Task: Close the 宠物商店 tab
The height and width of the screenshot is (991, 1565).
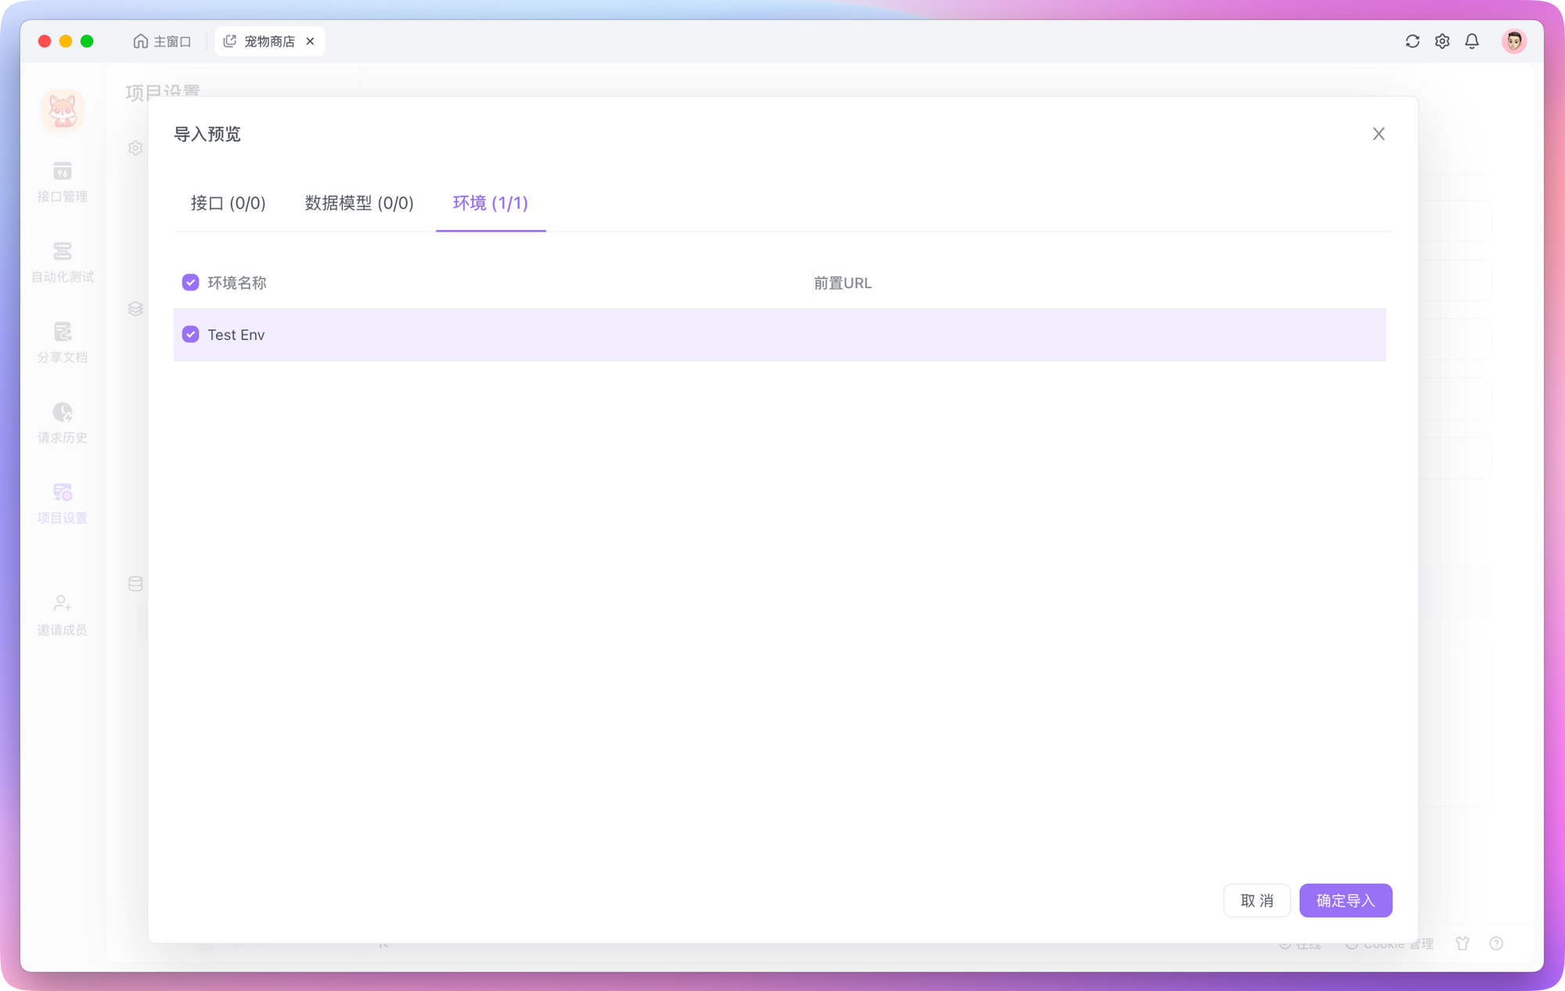Action: click(310, 41)
